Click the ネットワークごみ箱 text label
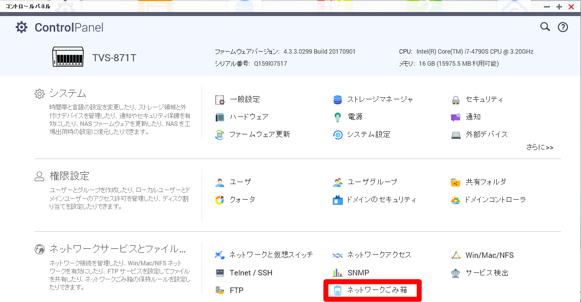Viewport: 581px width, 302px height. [x=377, y=290]
